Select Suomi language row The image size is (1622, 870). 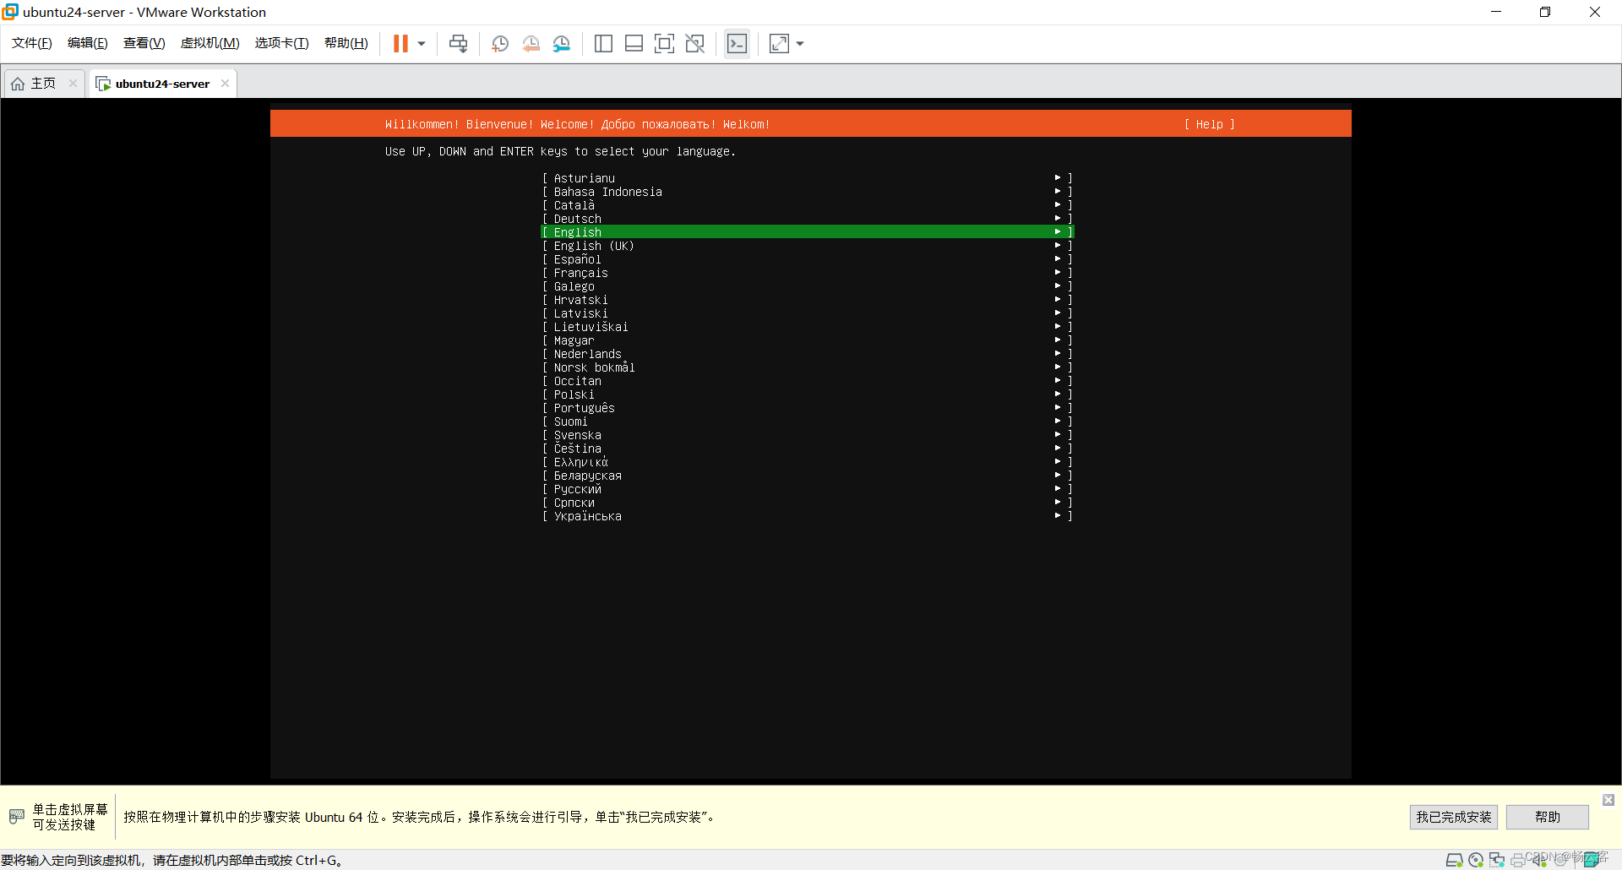point(807,421)
